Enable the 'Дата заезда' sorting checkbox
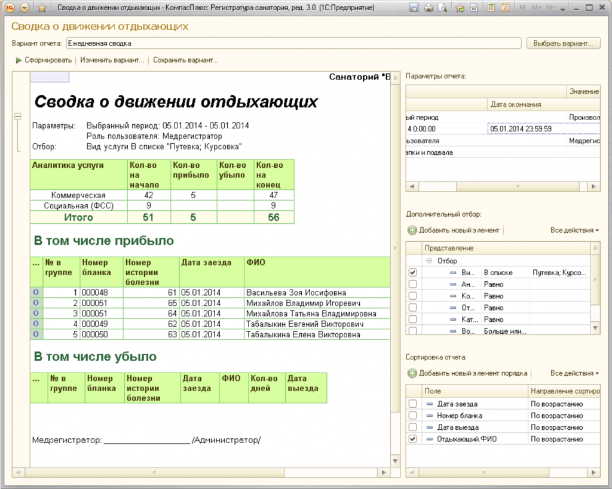This screenshot has width=612, height=489. [x=412, y=404]
